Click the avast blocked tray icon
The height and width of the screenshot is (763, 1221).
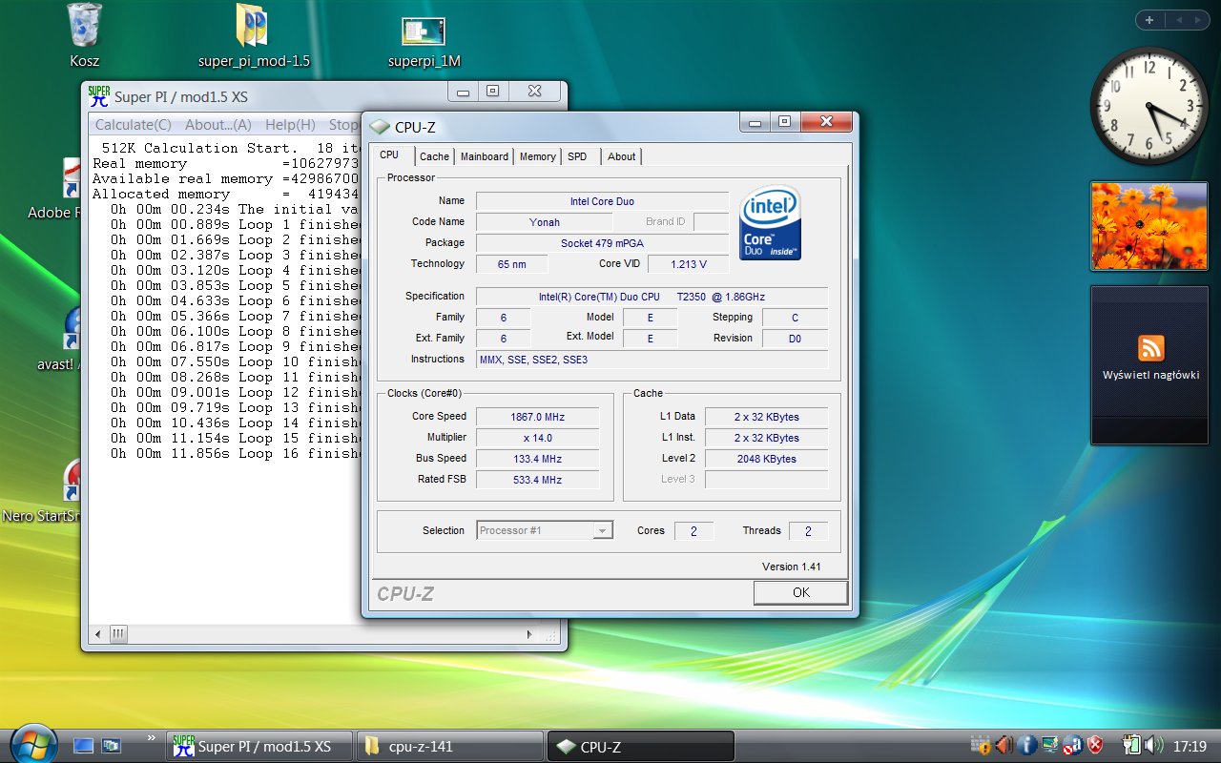click(1072, 745)
